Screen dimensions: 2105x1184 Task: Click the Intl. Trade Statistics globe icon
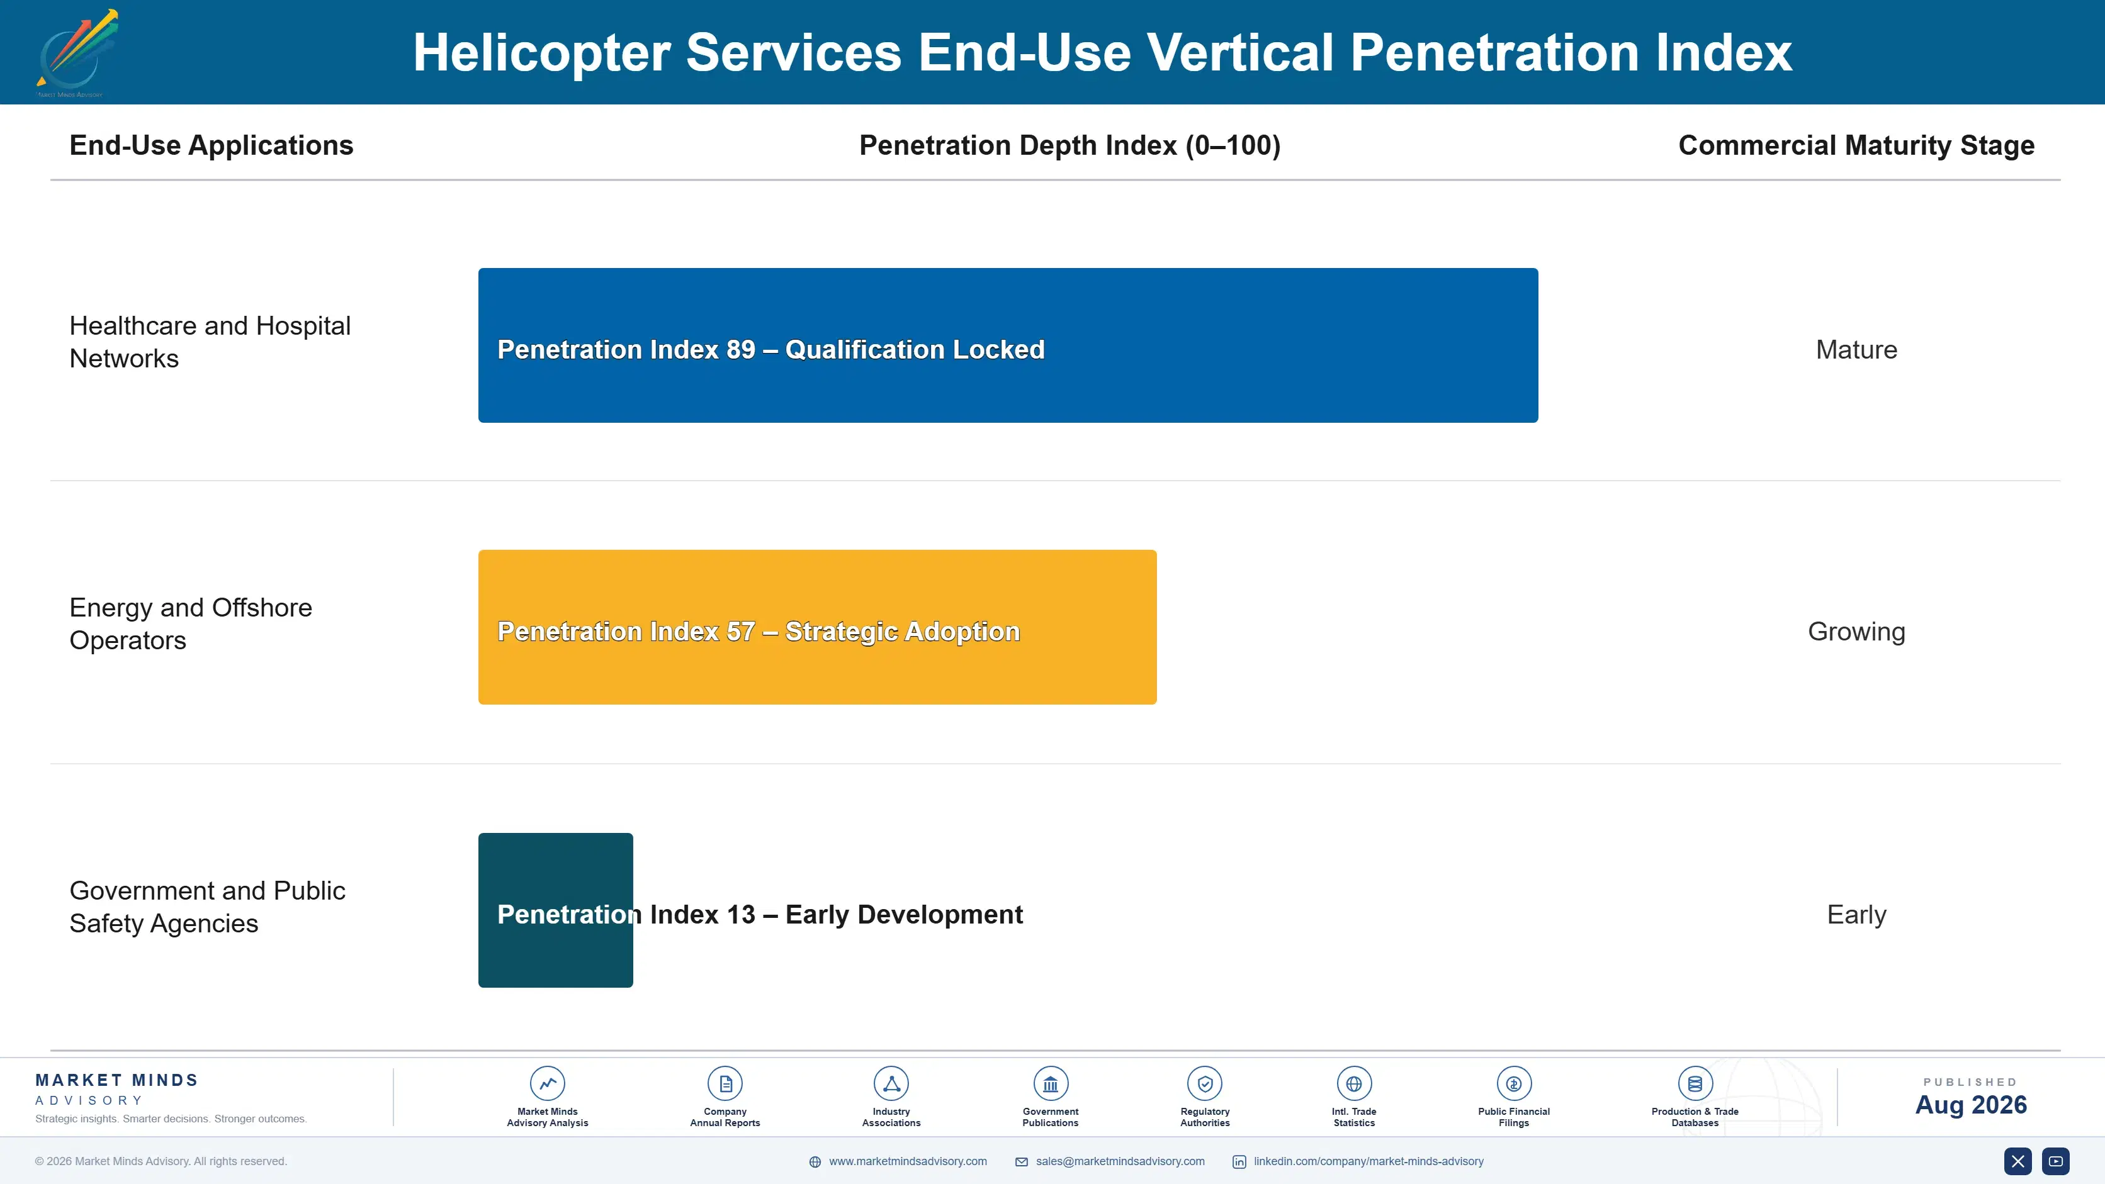[1354, 1083]
